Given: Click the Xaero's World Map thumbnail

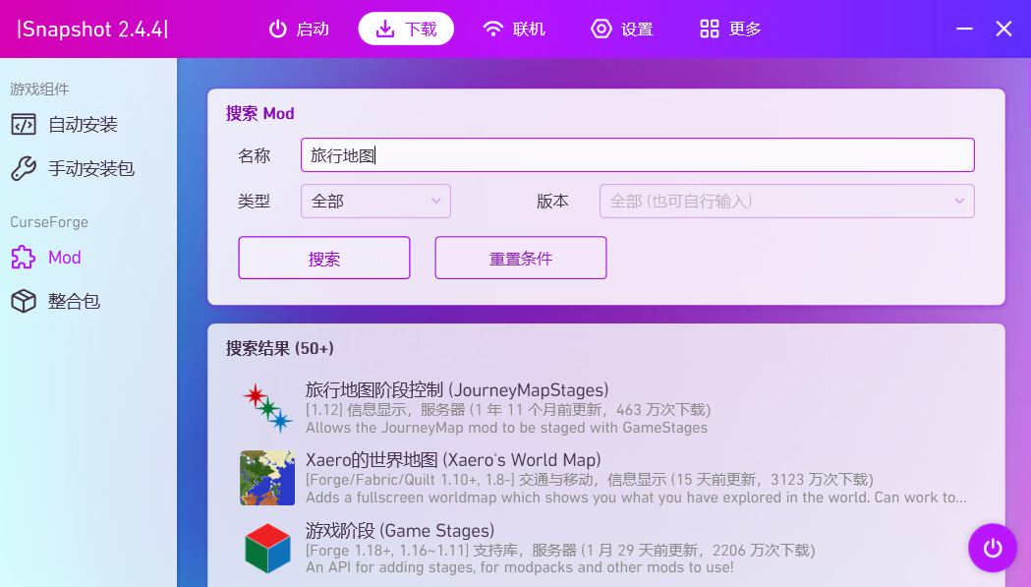Looking at the screenshot, I should pyautogui.click(x=267, y=478).
